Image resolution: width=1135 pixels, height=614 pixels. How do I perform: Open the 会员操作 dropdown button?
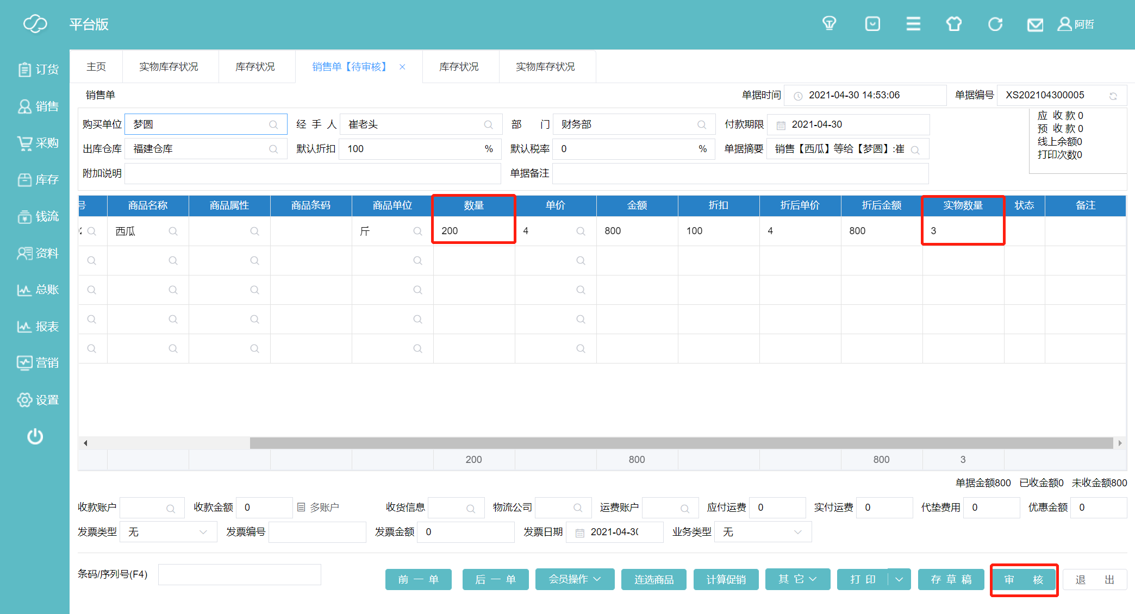[x=574, y=579]
